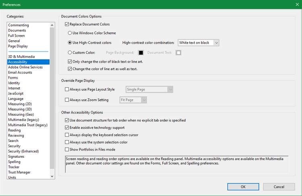Select Measuring (3D) category
Image resolution: width=302 pixels, height=196 pixels.
point(20,109)
